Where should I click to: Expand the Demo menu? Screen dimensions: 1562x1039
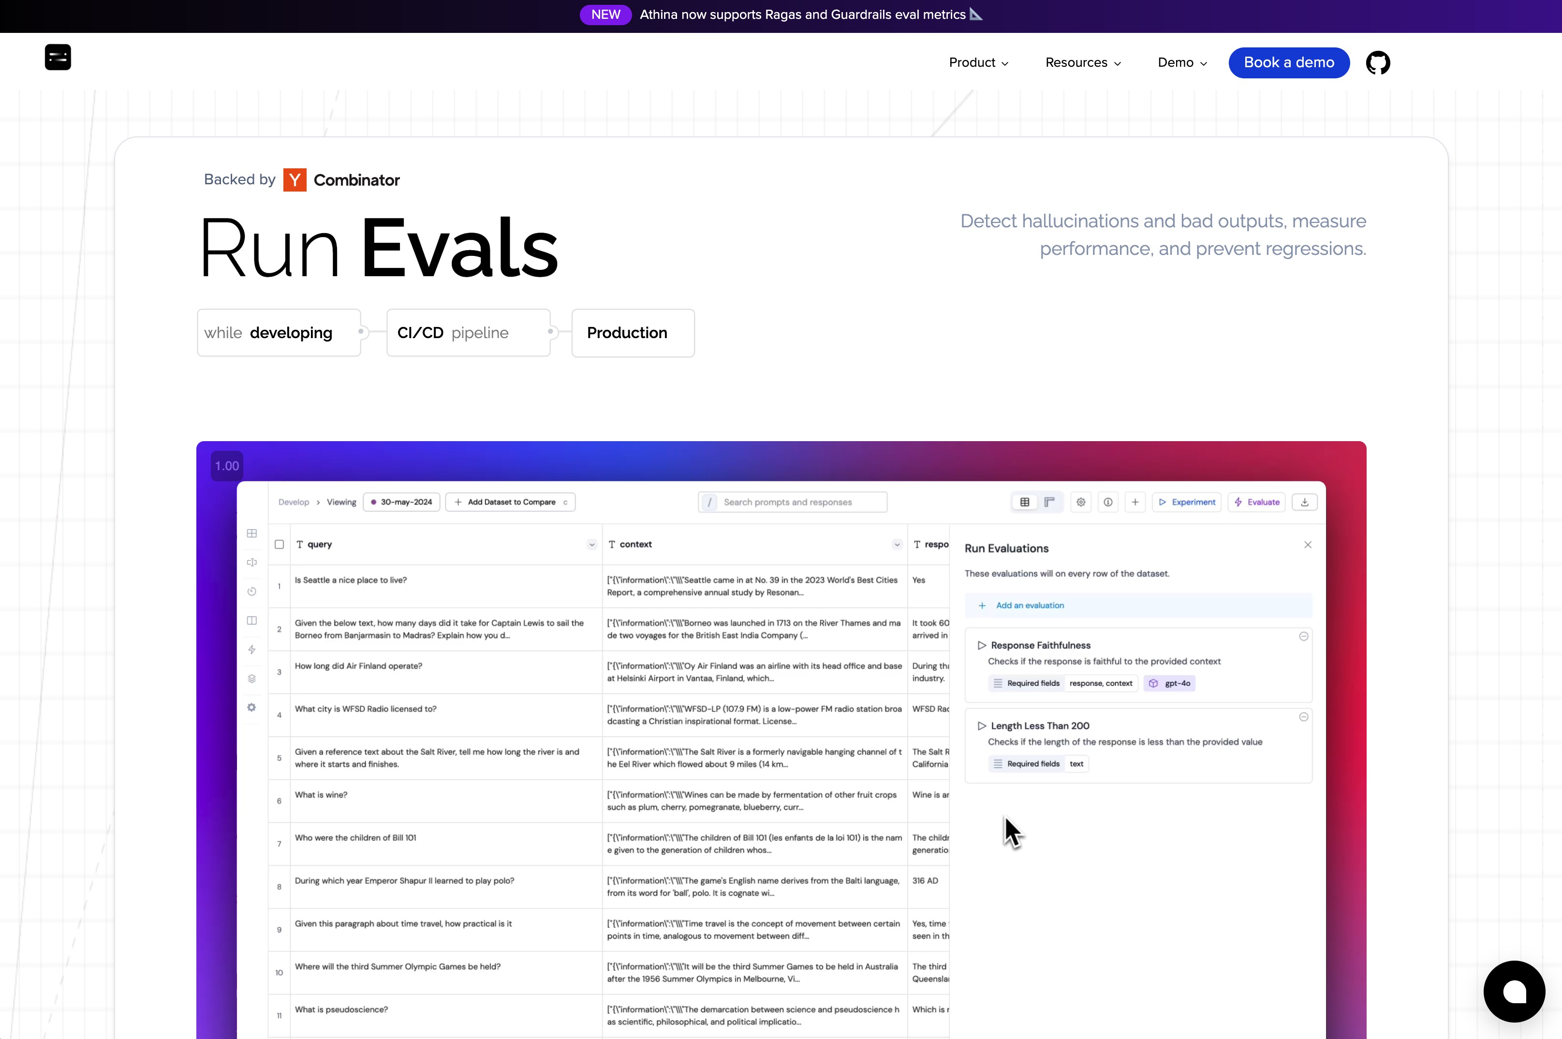(1182, 62)
